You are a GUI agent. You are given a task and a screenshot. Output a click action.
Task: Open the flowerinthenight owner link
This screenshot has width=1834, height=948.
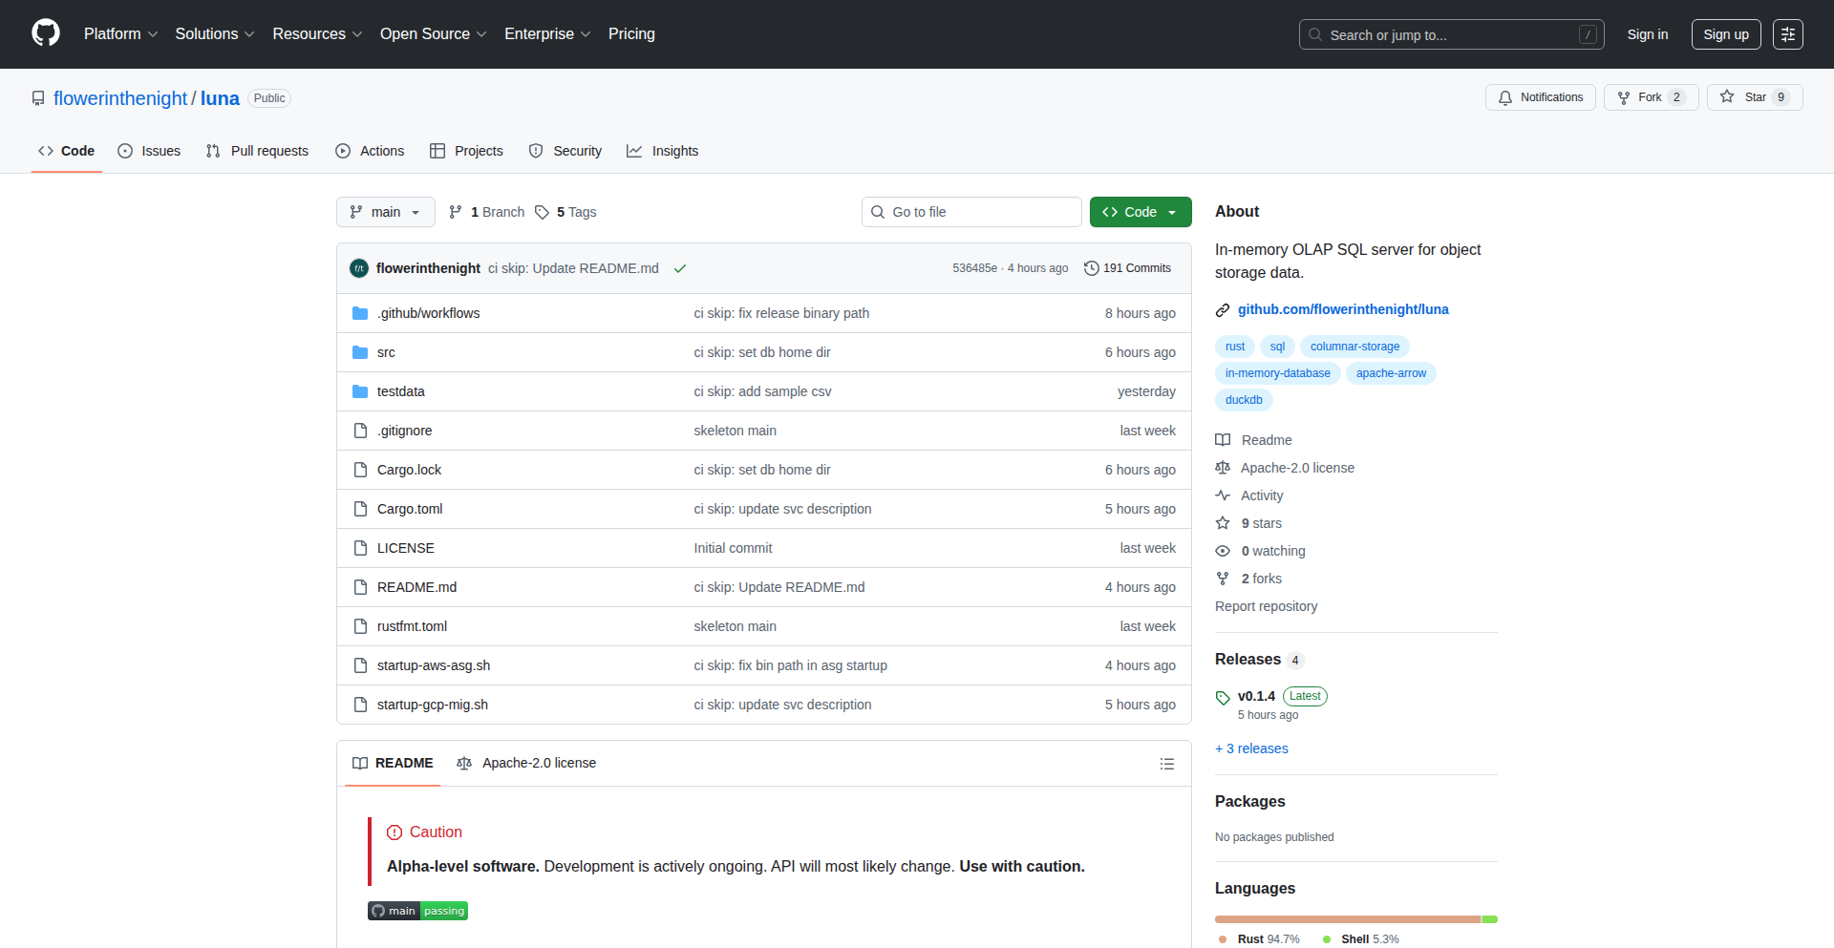click(x=120, y=98)
